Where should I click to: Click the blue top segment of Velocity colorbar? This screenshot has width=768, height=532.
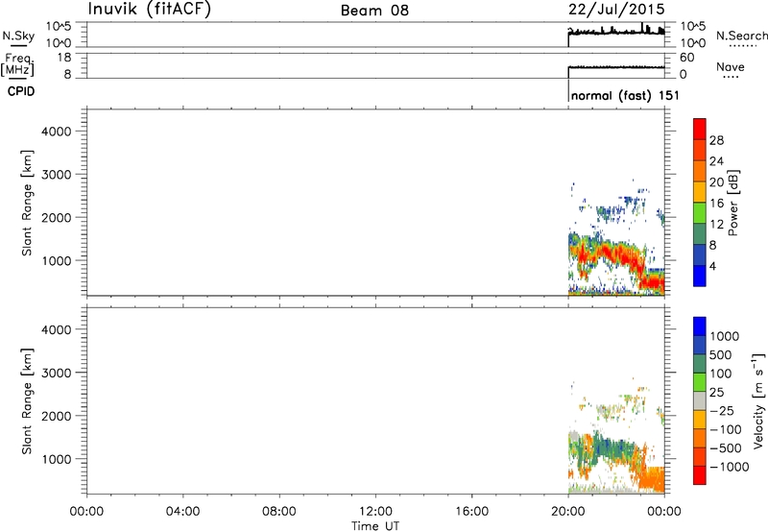pos(700,326)
